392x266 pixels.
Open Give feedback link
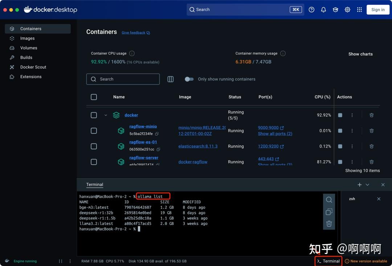[x=136, y=33]
